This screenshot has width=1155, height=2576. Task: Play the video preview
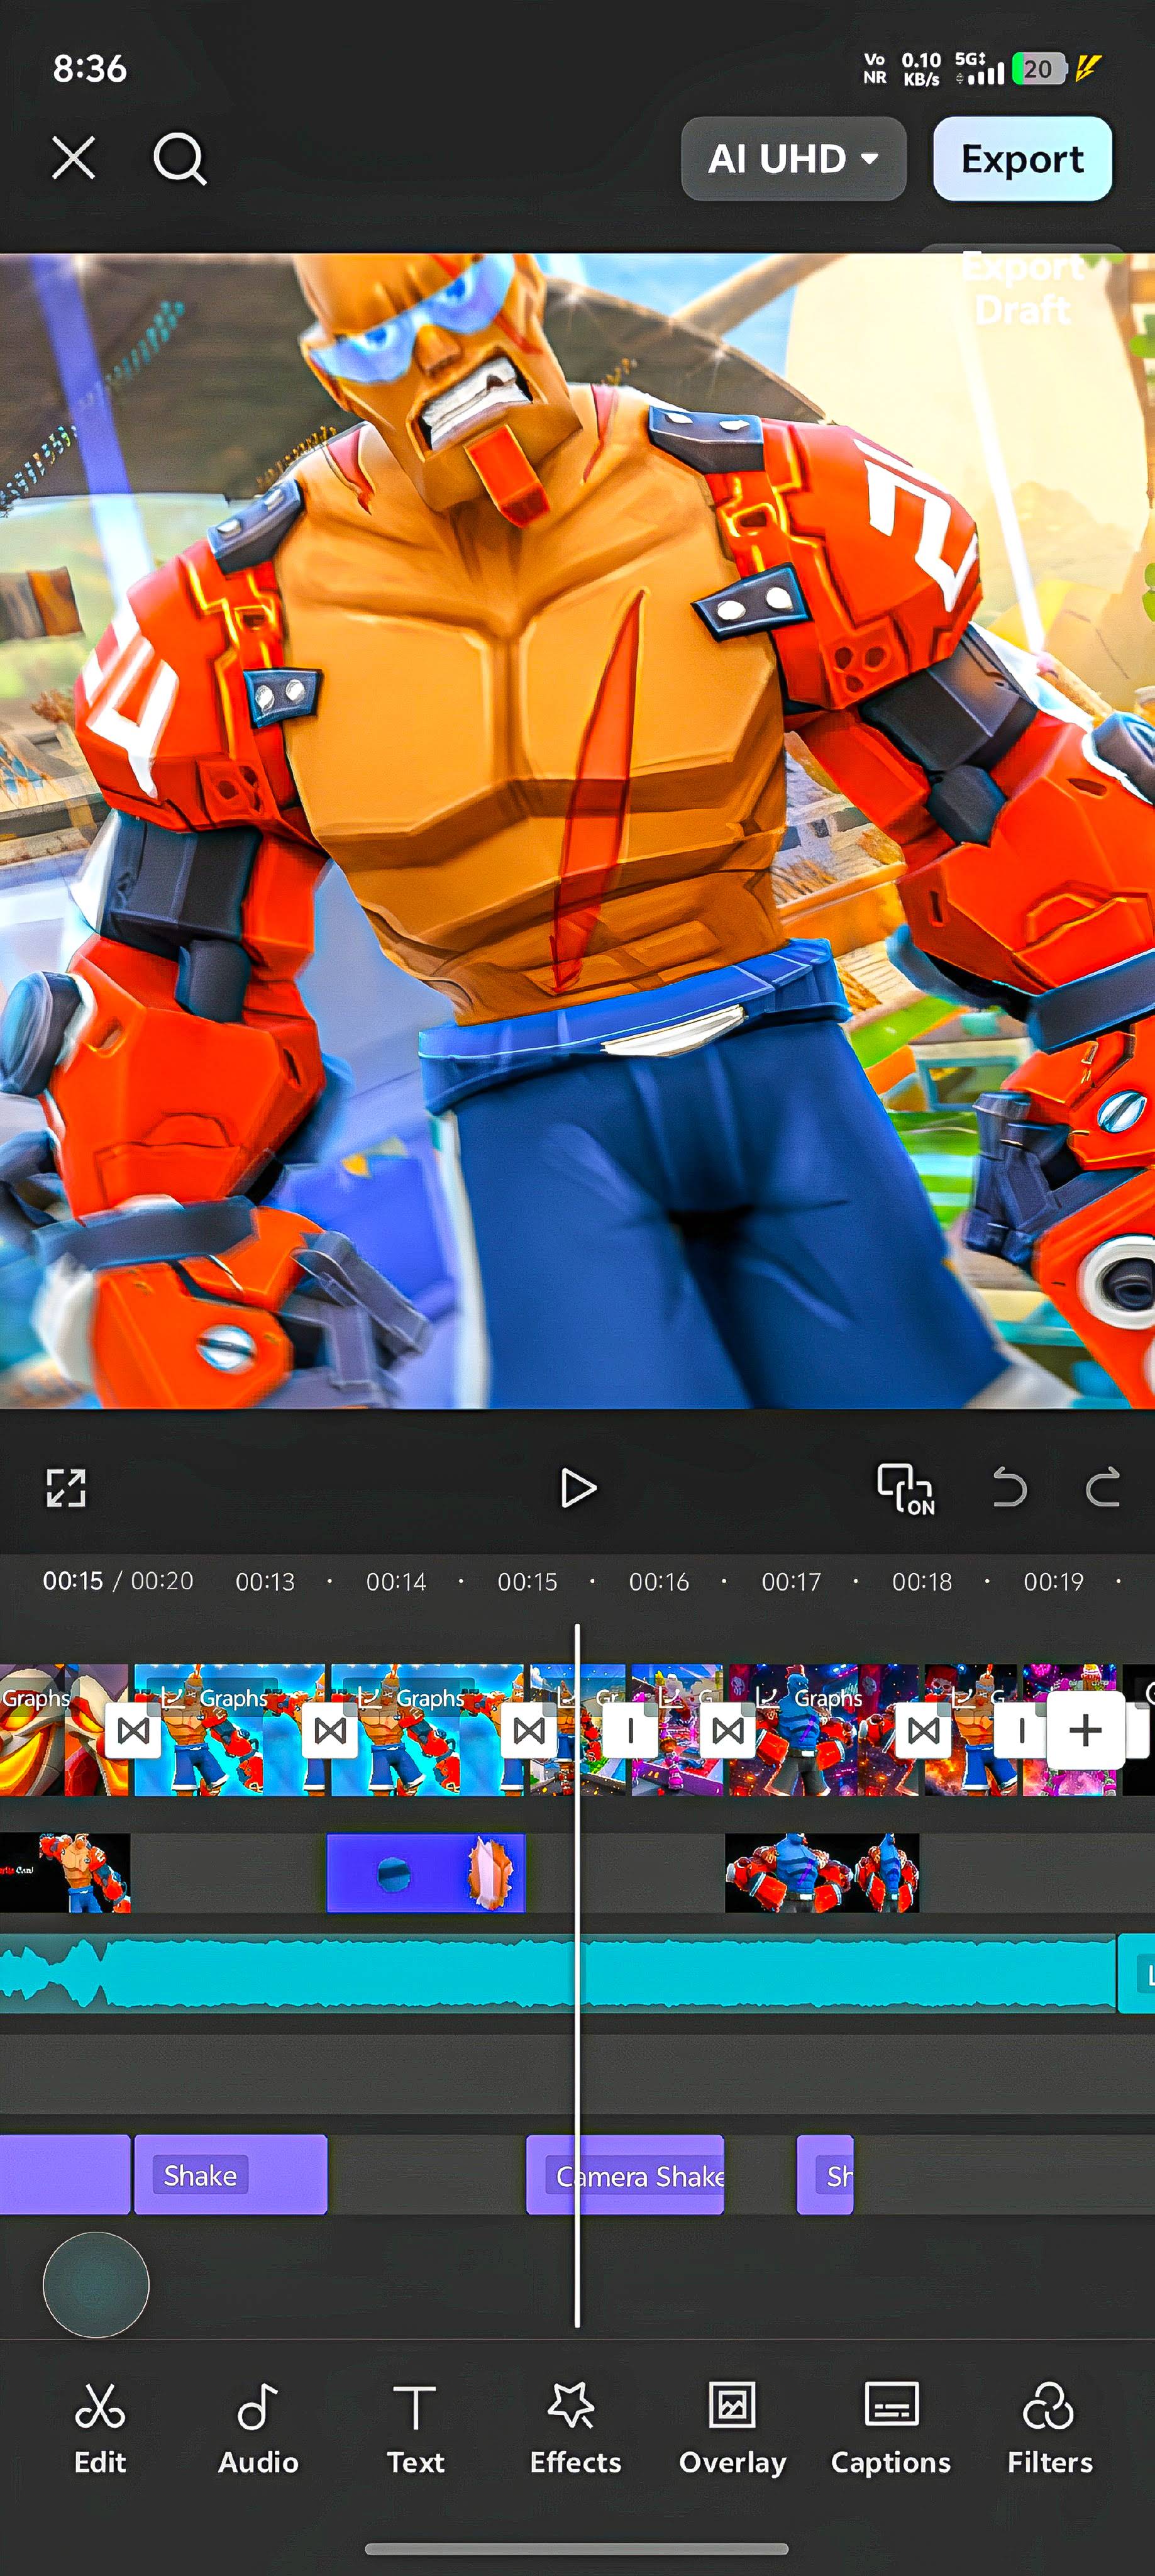point(578,1488)
